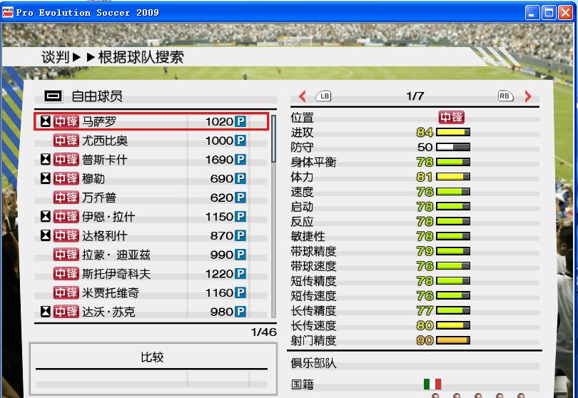Select player 达格利什 in the list
This screenshot has width=578, height=398.
pos(151,235)
